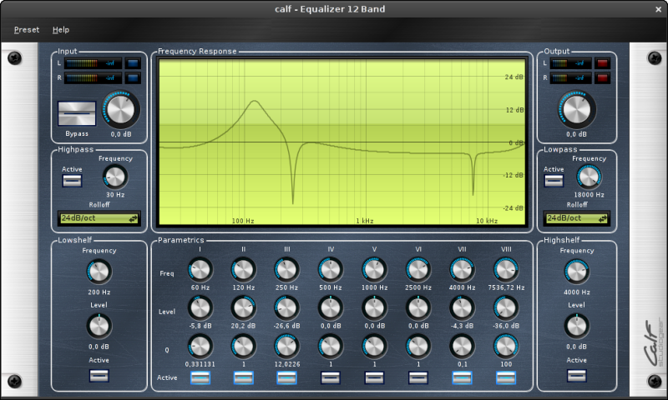Toggle the Highshelf Active switch

point(576,376)
